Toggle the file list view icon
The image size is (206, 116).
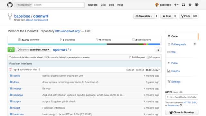(158, 50)
